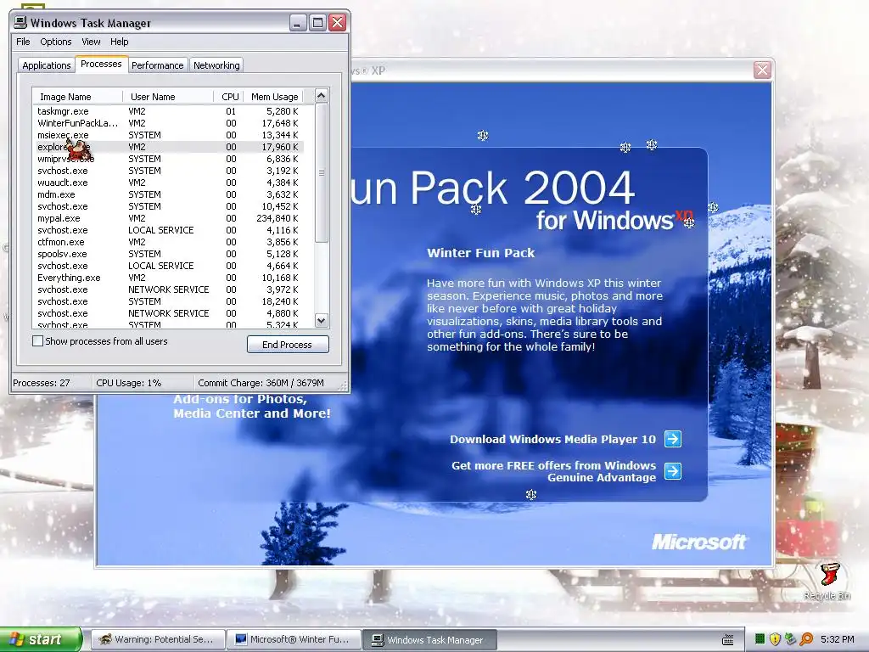Open the Windows Task Manager title bar icon
Image resolution: width=869 pixels, height=652 pixels.
pyautogui.click(x=20, y=22)
